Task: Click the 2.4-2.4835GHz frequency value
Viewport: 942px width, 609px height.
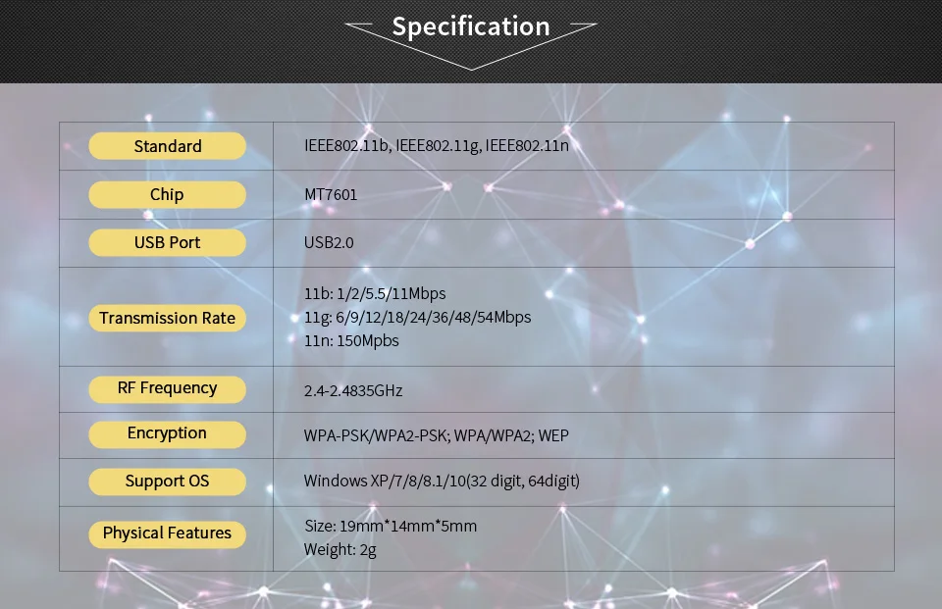Action: tap(353, 390)
